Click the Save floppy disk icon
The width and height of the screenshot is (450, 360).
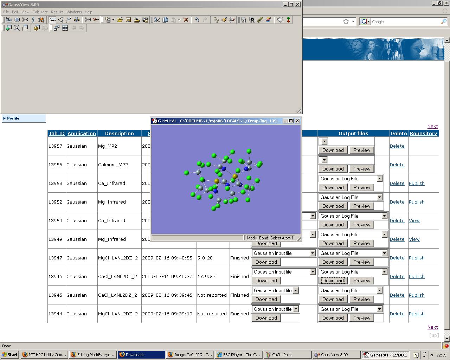click(128, 20)
